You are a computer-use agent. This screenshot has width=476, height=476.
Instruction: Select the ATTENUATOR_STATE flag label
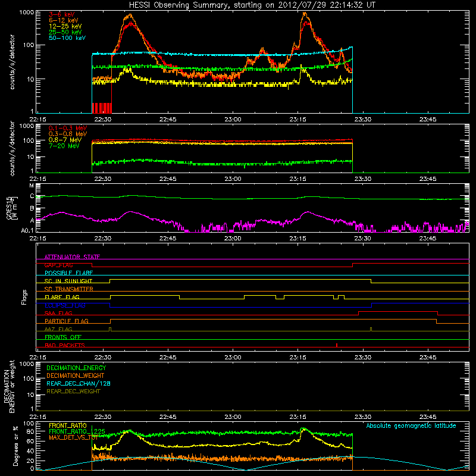(x=72, y=257)
